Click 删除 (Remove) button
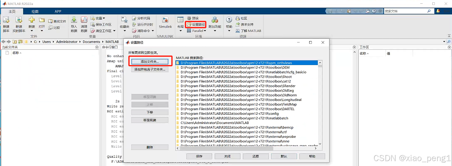 (x=150, y=147)
